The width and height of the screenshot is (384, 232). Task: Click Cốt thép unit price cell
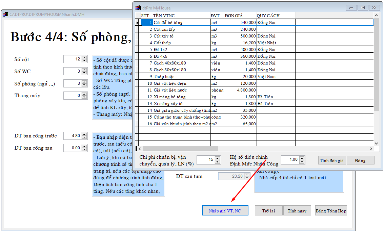240,43
